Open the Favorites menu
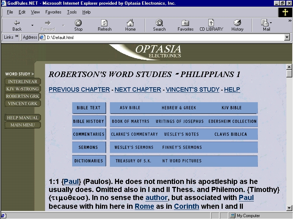Viewport: 293px width, 219px height. tap(53, 12)
